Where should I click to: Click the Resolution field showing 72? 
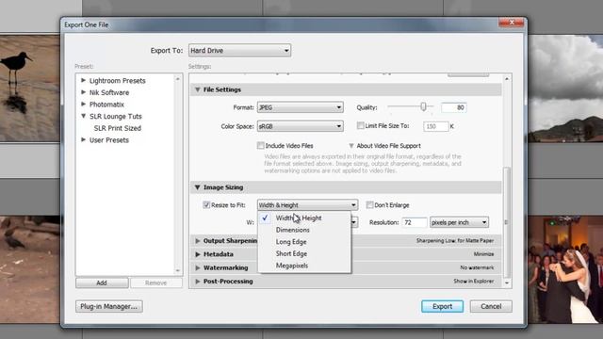pos(415,222)
